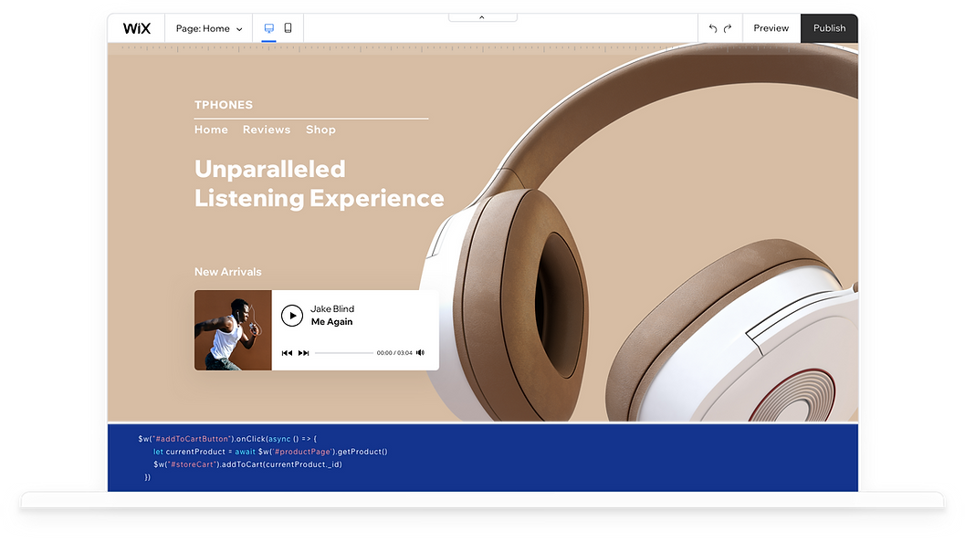
Task: Open the Home navigation link
Action: click(211, 130)
